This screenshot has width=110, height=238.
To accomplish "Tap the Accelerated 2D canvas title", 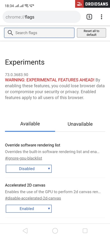I will point(25,185).
